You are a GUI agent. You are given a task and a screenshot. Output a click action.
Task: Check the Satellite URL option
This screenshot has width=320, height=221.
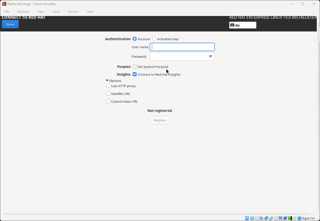[x=108, y=93]
